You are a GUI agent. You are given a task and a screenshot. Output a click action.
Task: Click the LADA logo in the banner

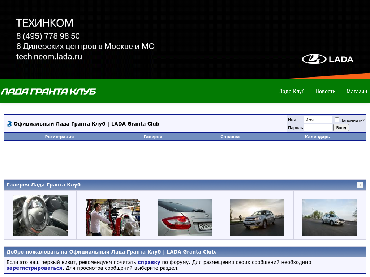click(x=327, y=59)
